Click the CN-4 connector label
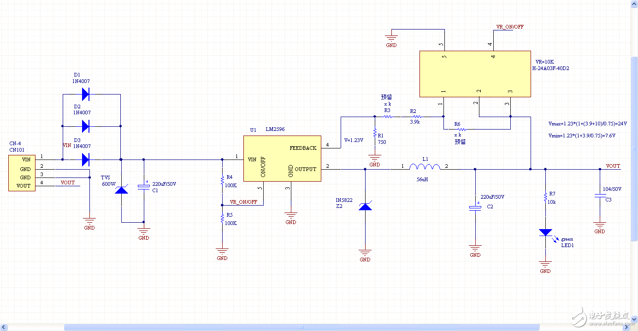The width and height of the screenshot is (638, 331). (x=15, y=143)
